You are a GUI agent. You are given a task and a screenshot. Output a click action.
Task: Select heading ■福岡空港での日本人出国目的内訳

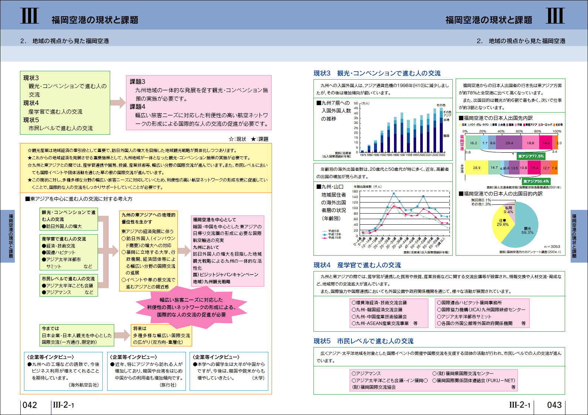click(501, 194)
